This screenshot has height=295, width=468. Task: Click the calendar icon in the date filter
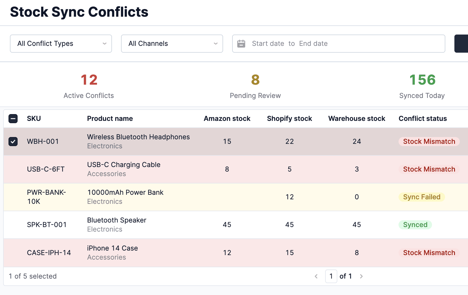click(x=241, y=44)
